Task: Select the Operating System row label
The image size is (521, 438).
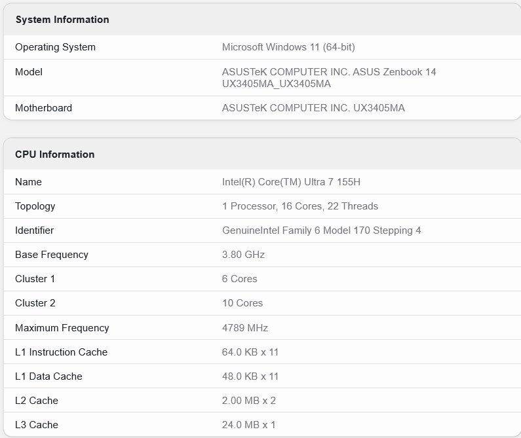Action: coord(55,47)
